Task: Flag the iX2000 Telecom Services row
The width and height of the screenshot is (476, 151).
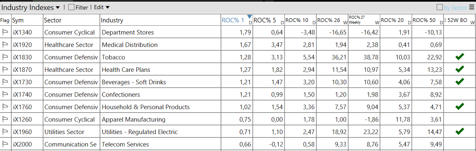Action: tap(5, 144)
